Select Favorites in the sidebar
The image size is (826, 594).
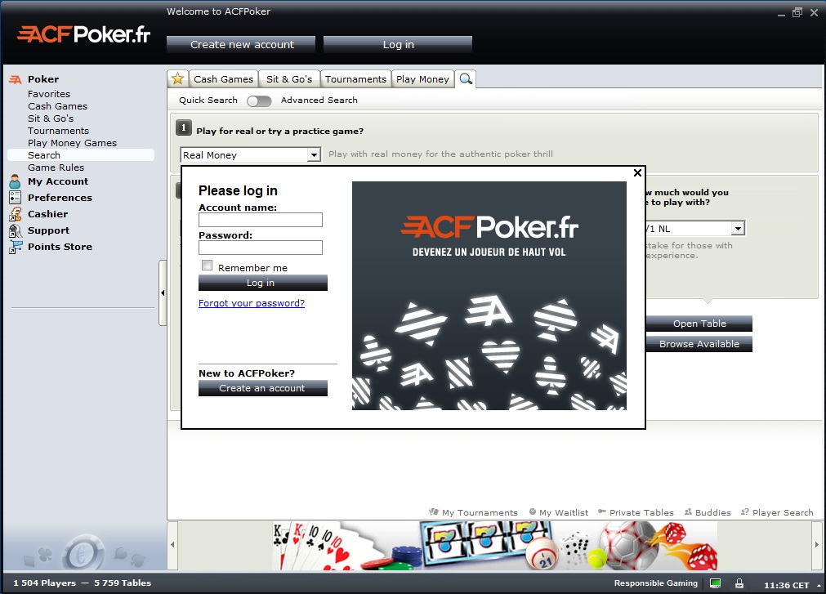coord(49,94)
